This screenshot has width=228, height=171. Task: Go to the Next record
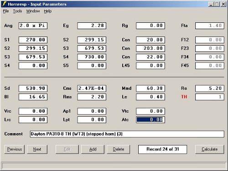[37, 149]
